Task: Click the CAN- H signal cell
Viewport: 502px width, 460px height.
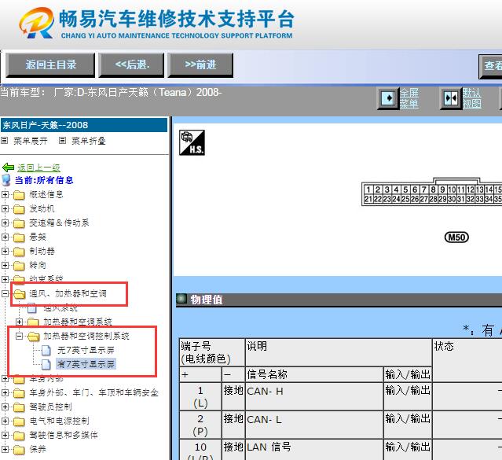Action: [314, 396]
